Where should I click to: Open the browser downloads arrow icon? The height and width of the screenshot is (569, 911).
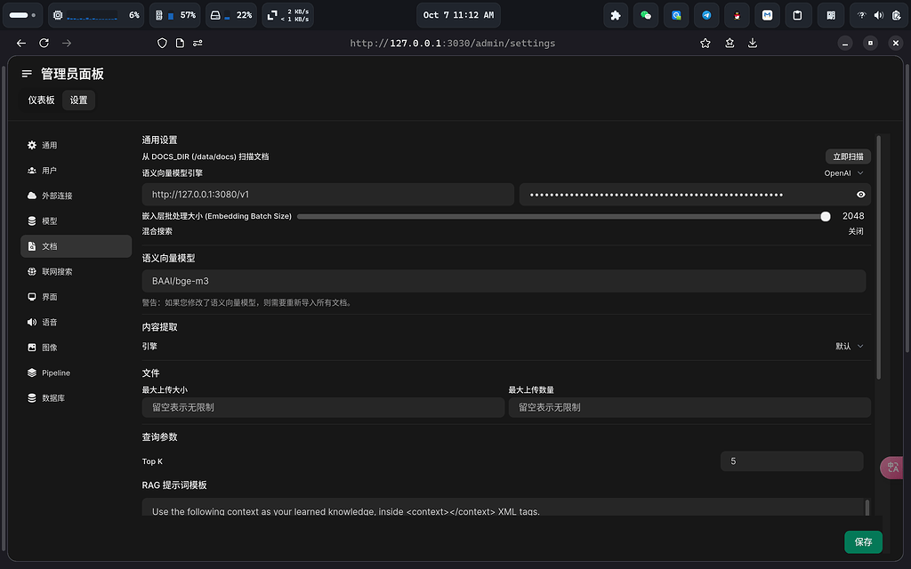pyautogui.click(x=753, y=43)
